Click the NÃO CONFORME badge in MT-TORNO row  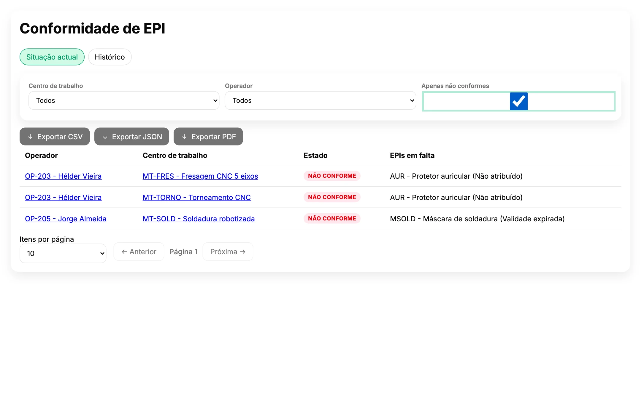(332, 197)
